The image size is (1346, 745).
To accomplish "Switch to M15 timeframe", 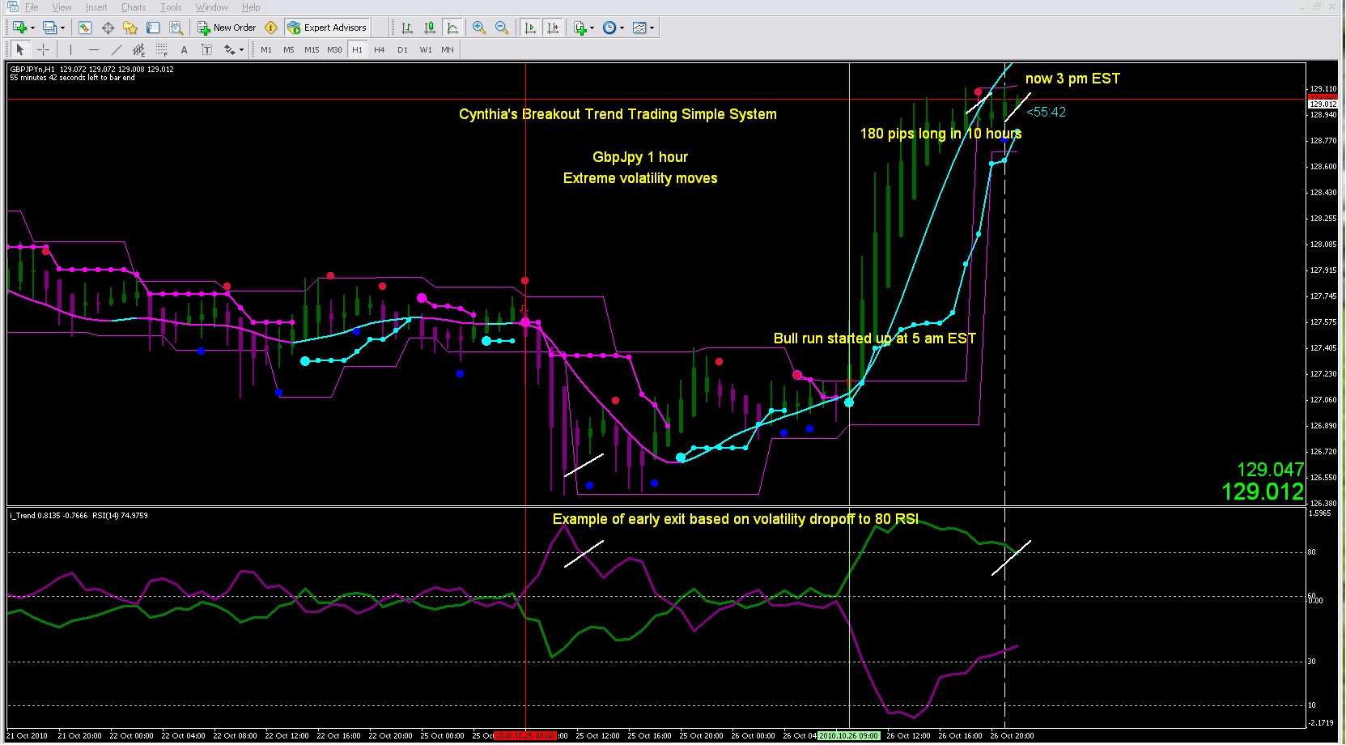I will [312, 49].
